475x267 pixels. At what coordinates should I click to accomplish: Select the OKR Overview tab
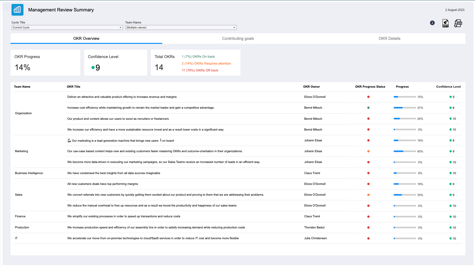[x=86, y=38]
